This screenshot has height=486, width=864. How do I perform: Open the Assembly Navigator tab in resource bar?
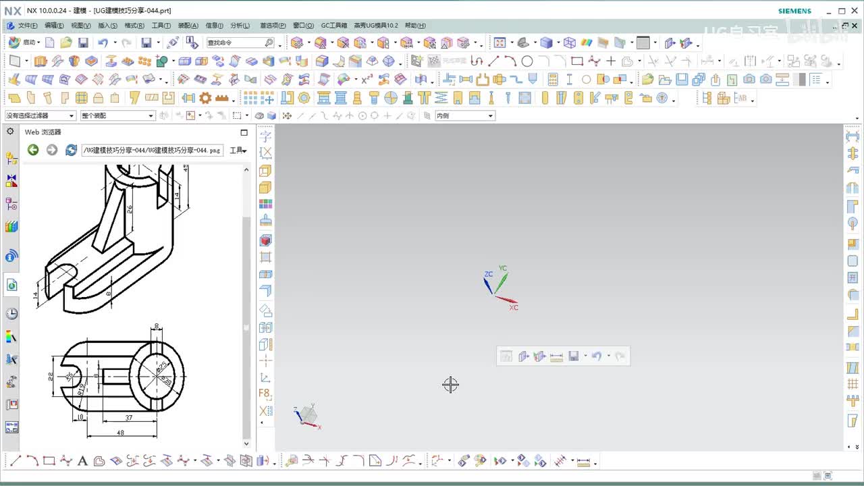coord(11,159)
